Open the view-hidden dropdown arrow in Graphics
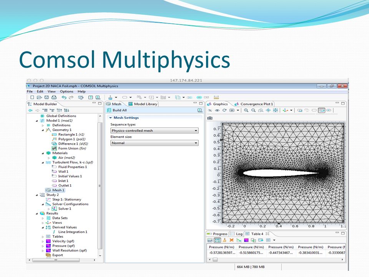Image resolution: width=369 pixels, height=277 pixels. 238,110
